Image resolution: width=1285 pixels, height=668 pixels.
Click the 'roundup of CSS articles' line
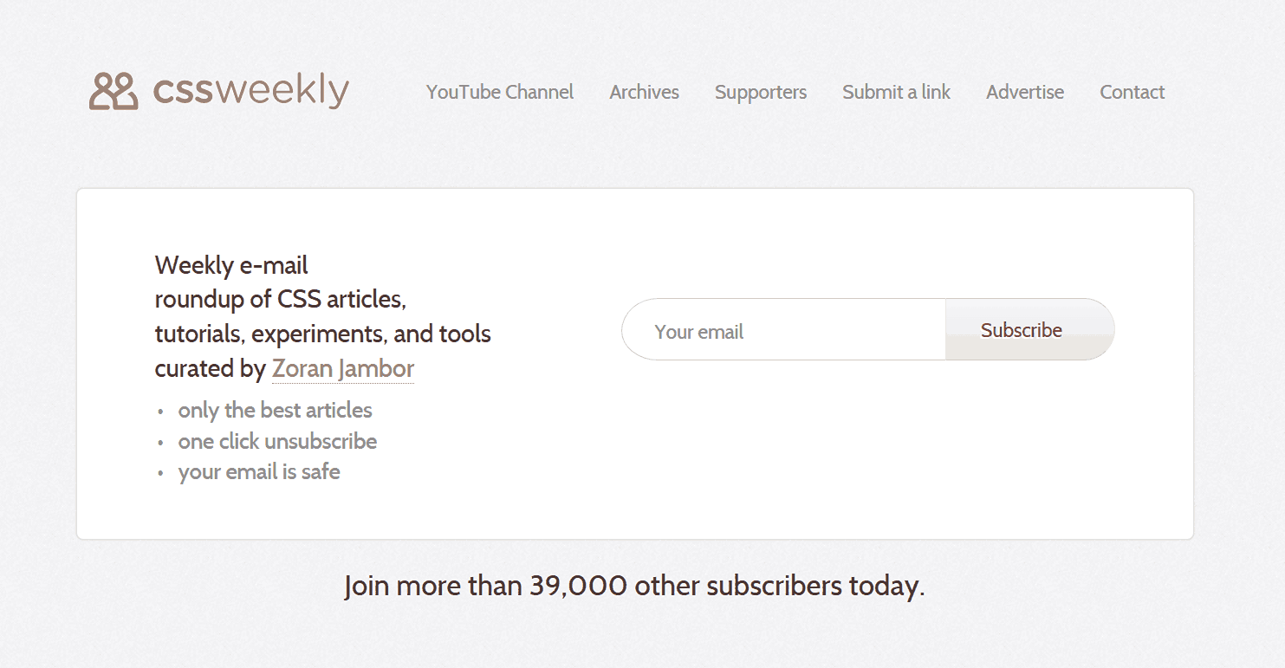281,300
